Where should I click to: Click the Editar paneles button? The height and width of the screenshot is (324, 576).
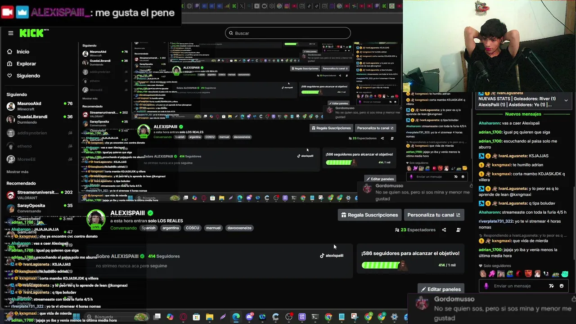point(441,289)
